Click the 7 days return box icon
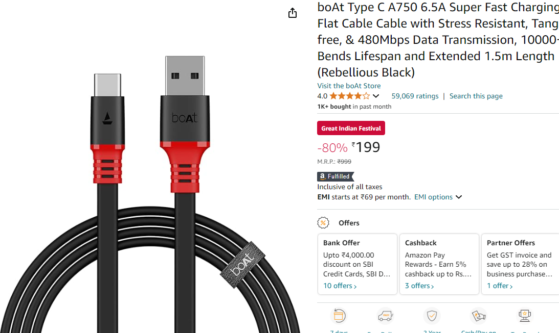559x333 pixels. tap(339, 316)
